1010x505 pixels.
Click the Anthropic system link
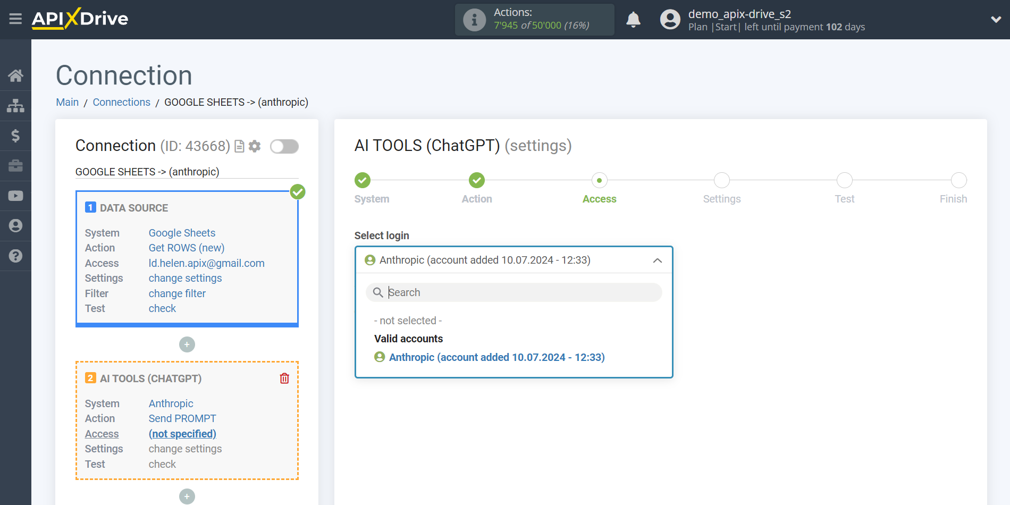click(x=171, y=403)
